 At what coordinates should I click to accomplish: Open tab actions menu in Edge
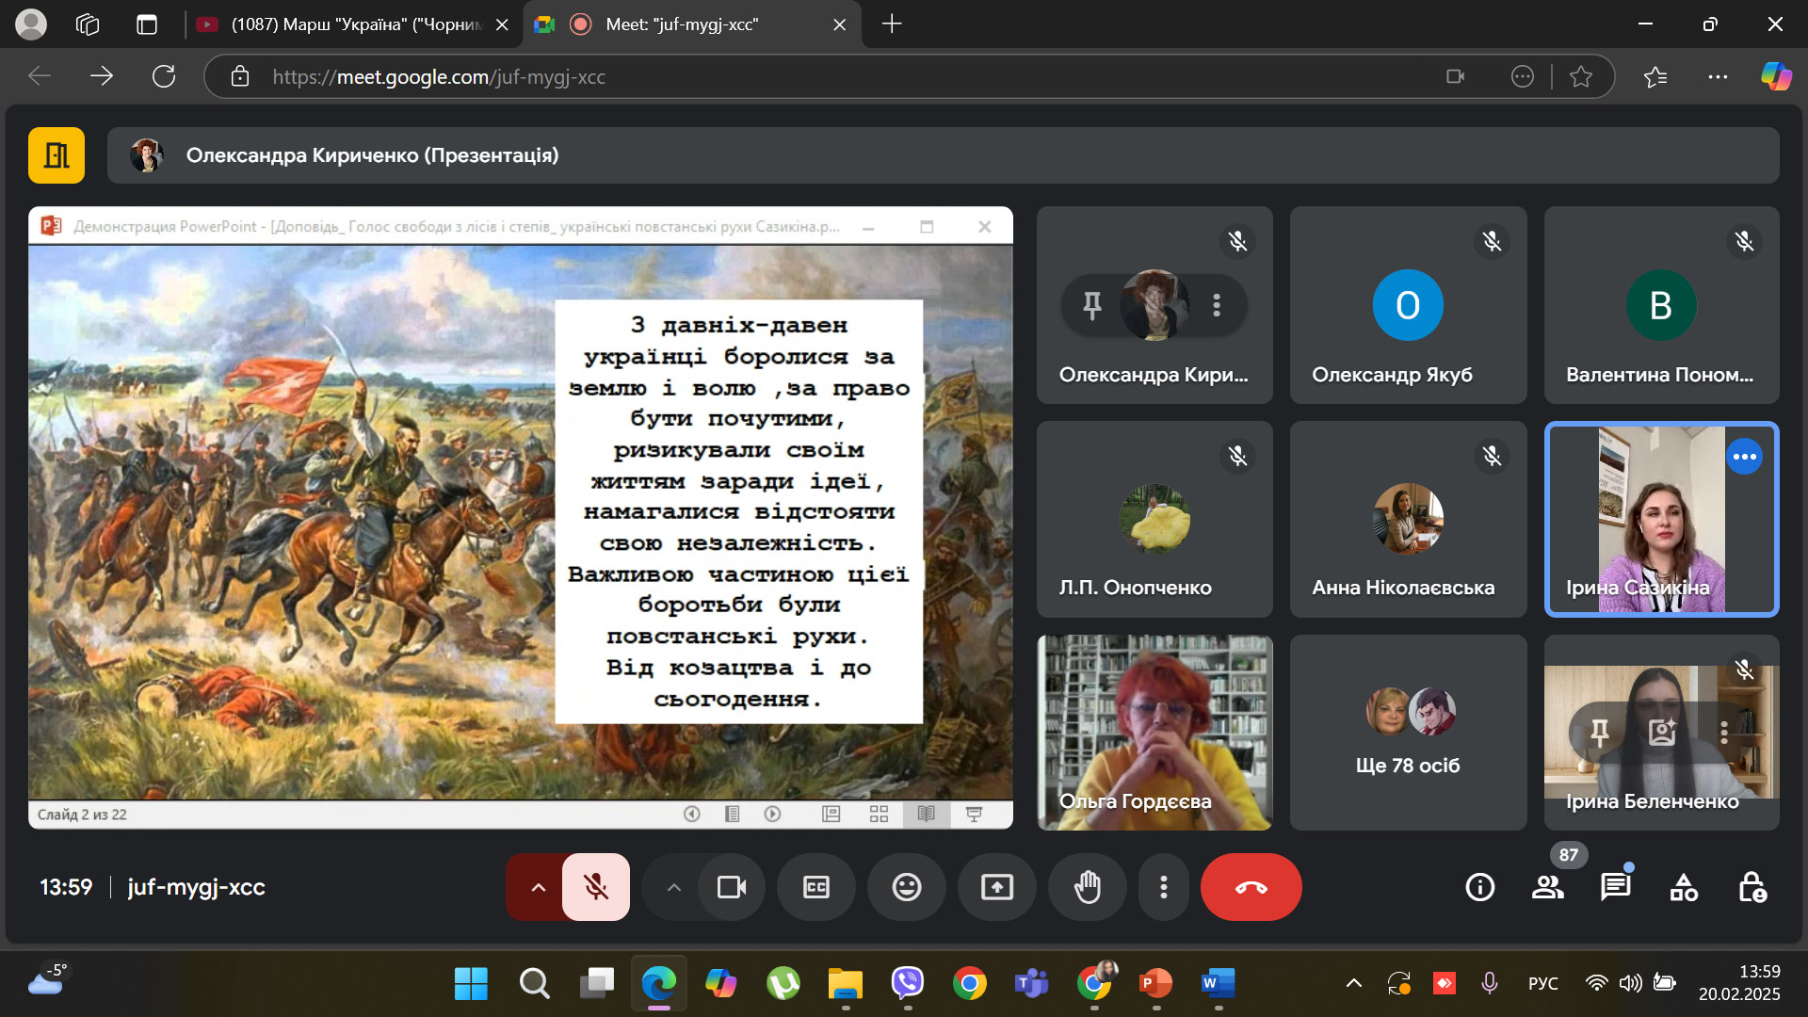147,24
